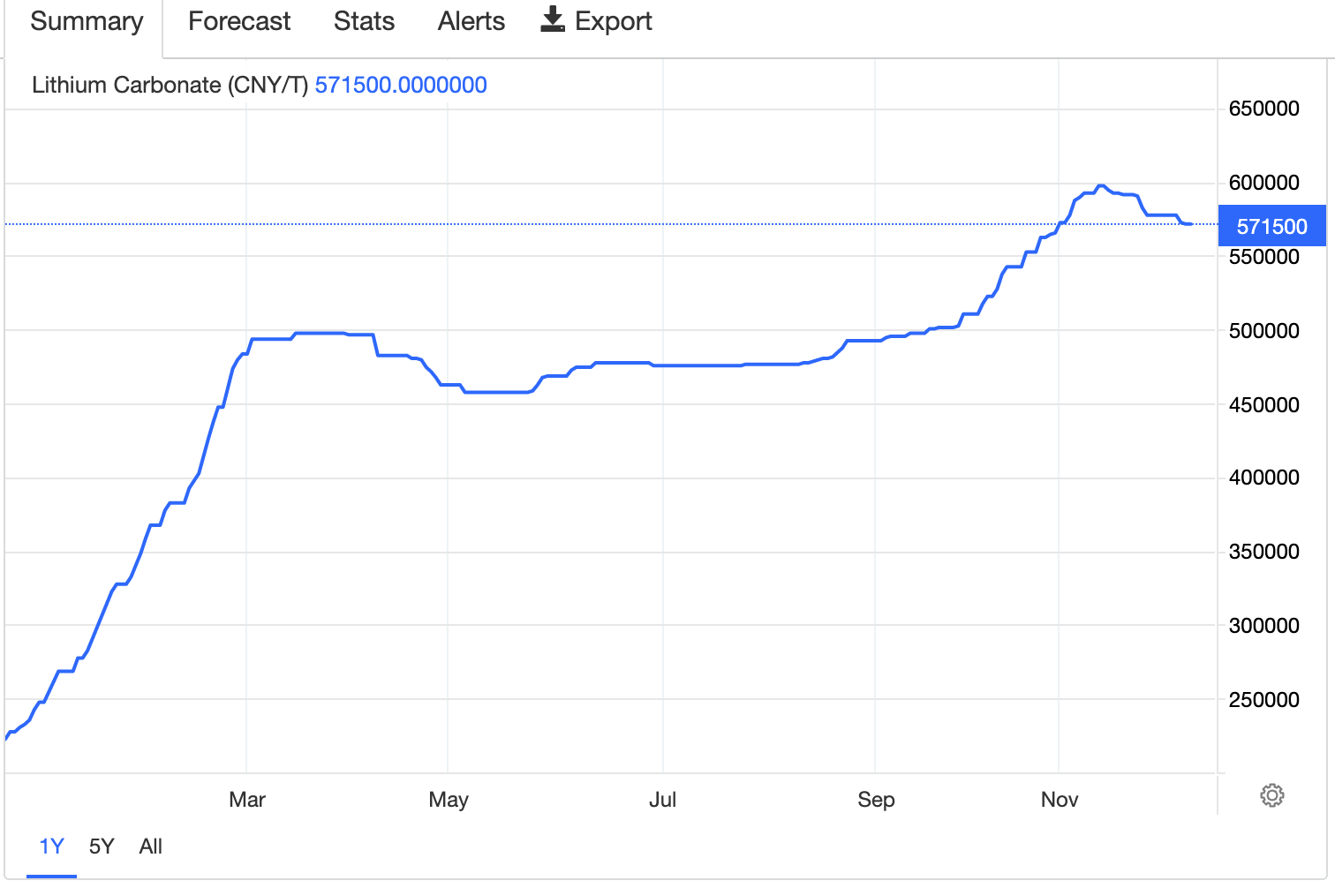This screenshot has height=888, width=1335.
Task: Open the chart settings gear icon
Action: [1271, 795]
